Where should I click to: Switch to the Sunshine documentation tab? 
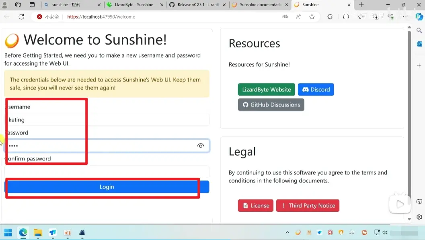[x=260, y=5]
